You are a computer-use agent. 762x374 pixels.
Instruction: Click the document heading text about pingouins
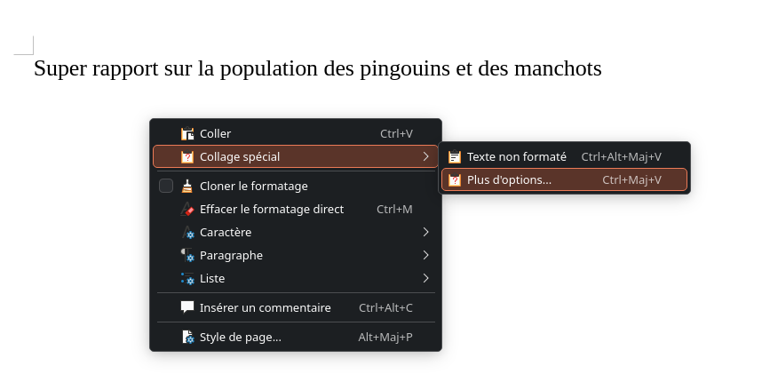(x=317, y=68)
